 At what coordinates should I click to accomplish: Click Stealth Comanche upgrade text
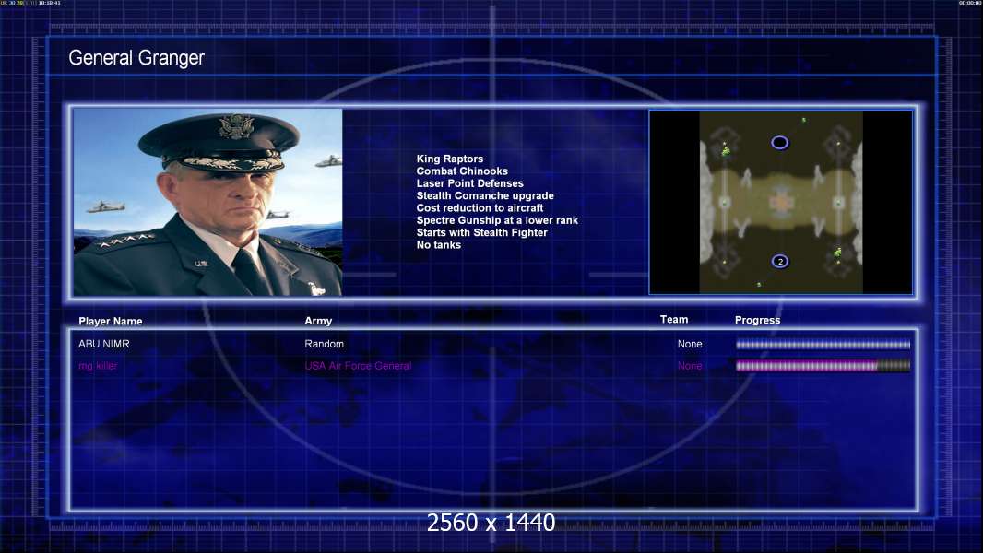485,196
